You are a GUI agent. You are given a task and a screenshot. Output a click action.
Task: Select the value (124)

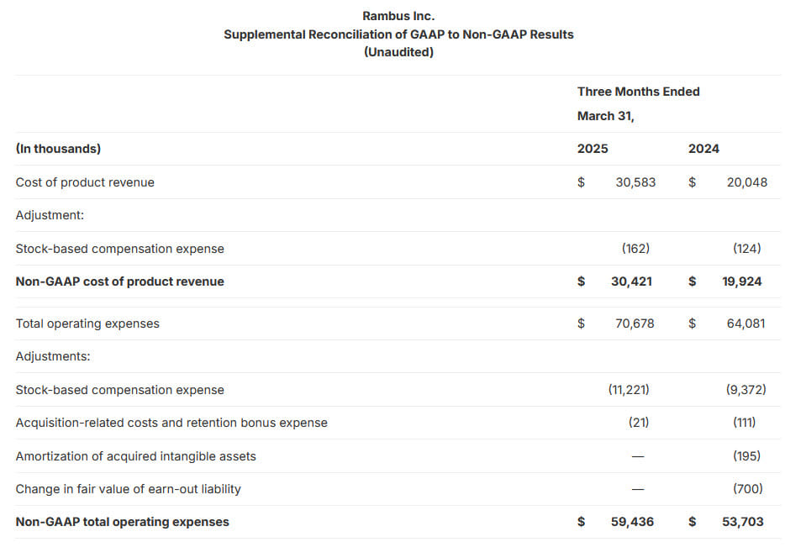pos(747,248)
